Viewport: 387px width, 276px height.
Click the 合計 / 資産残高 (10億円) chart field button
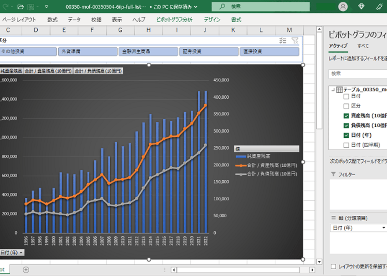click(x=48, y=71)
